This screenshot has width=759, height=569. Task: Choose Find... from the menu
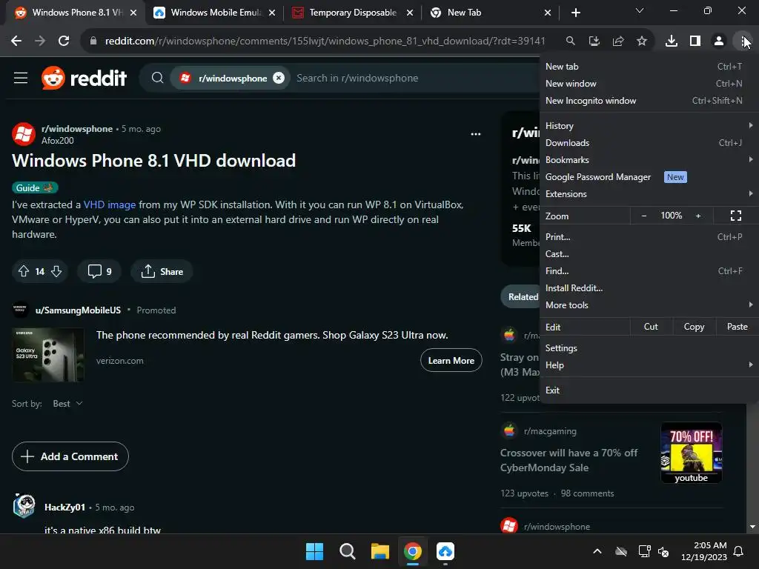tap(648, 271)
